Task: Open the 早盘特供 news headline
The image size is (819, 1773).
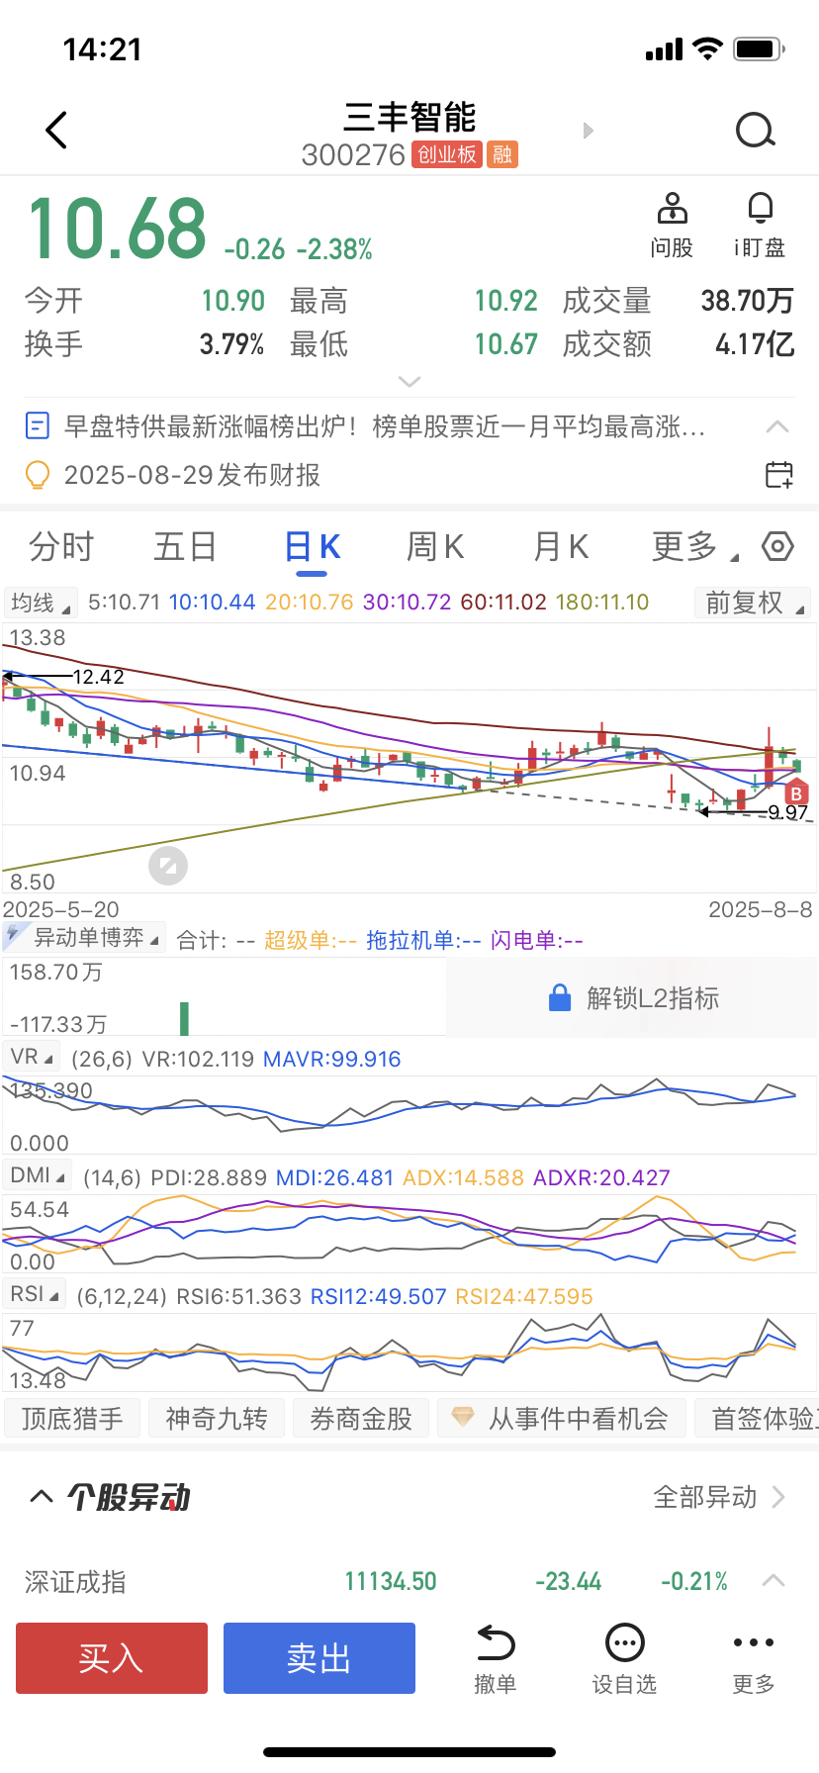Action: (x=385, y=426)
